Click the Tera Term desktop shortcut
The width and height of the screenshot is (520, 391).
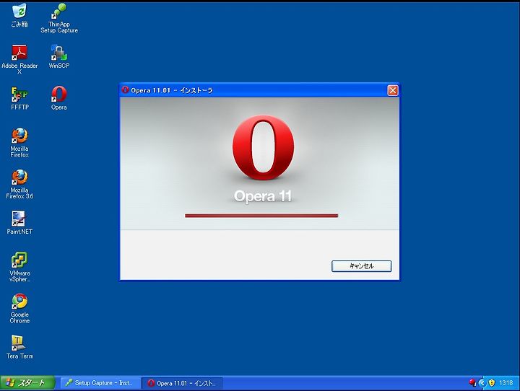tap(19, 347)
